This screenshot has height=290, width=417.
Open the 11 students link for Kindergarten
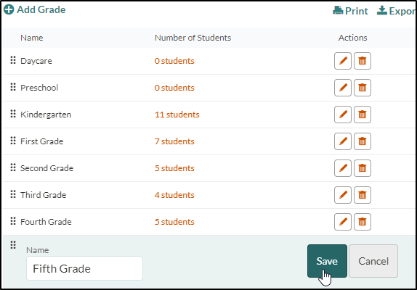177,115
